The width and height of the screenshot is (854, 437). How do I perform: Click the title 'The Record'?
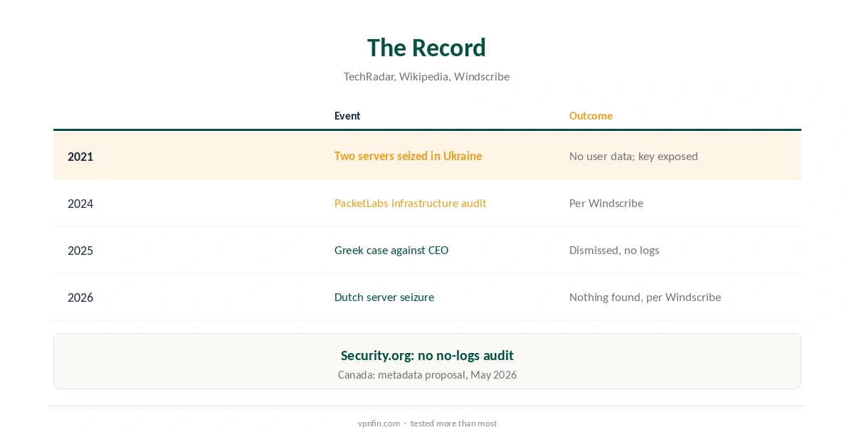click(x=426, y=48)
